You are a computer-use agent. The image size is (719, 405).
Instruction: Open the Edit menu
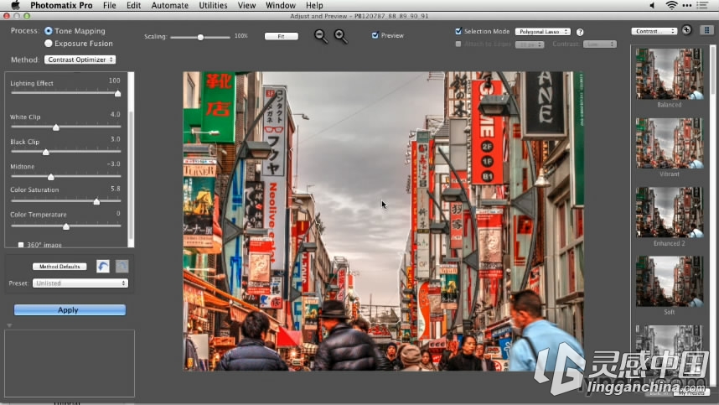coord(133,5)
